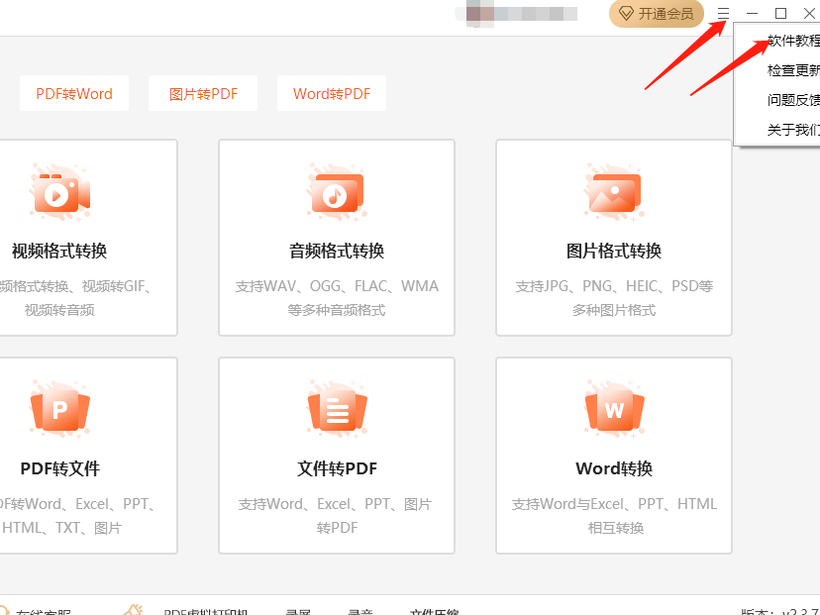Click the image format conversion picture icon
The width and height of the screenshot is (820, 615).
click(614, 191)
